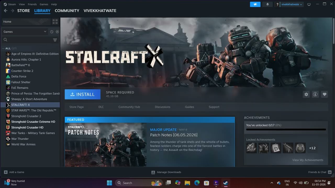Collapse the ALL games category
Image resolution: width=335 pixels, height=188 pixels.
coord(3,48)
